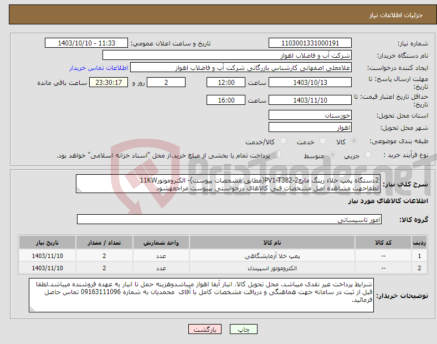Select the متوسط purchase type radio

coord(332,155)
